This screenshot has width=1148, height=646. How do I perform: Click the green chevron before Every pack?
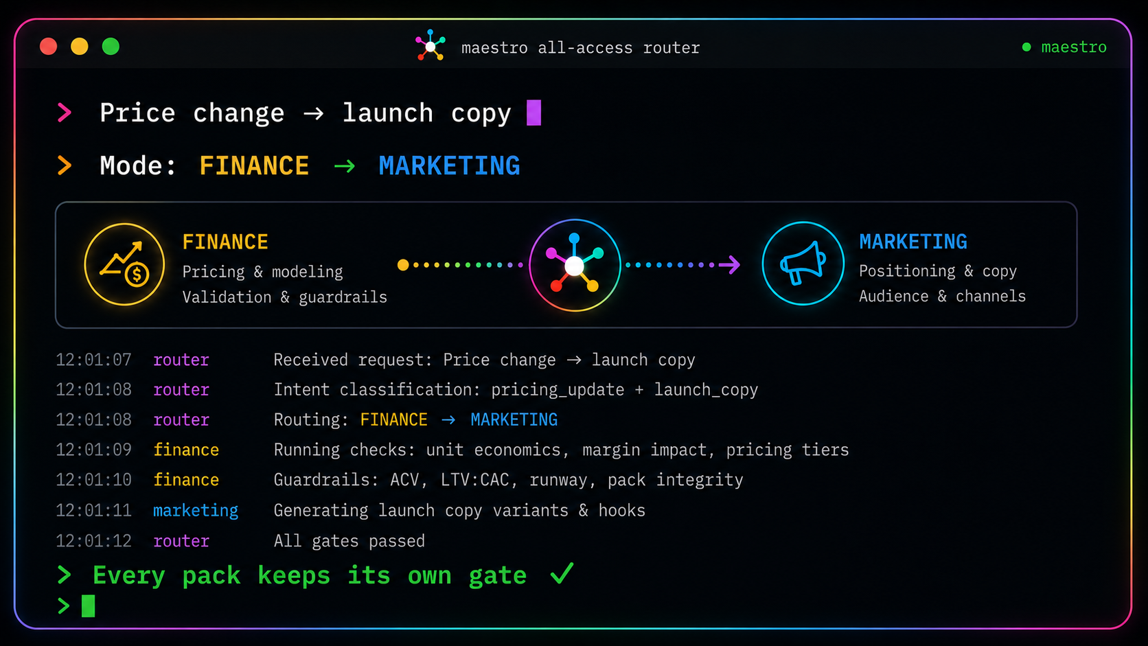click(65, 575)
